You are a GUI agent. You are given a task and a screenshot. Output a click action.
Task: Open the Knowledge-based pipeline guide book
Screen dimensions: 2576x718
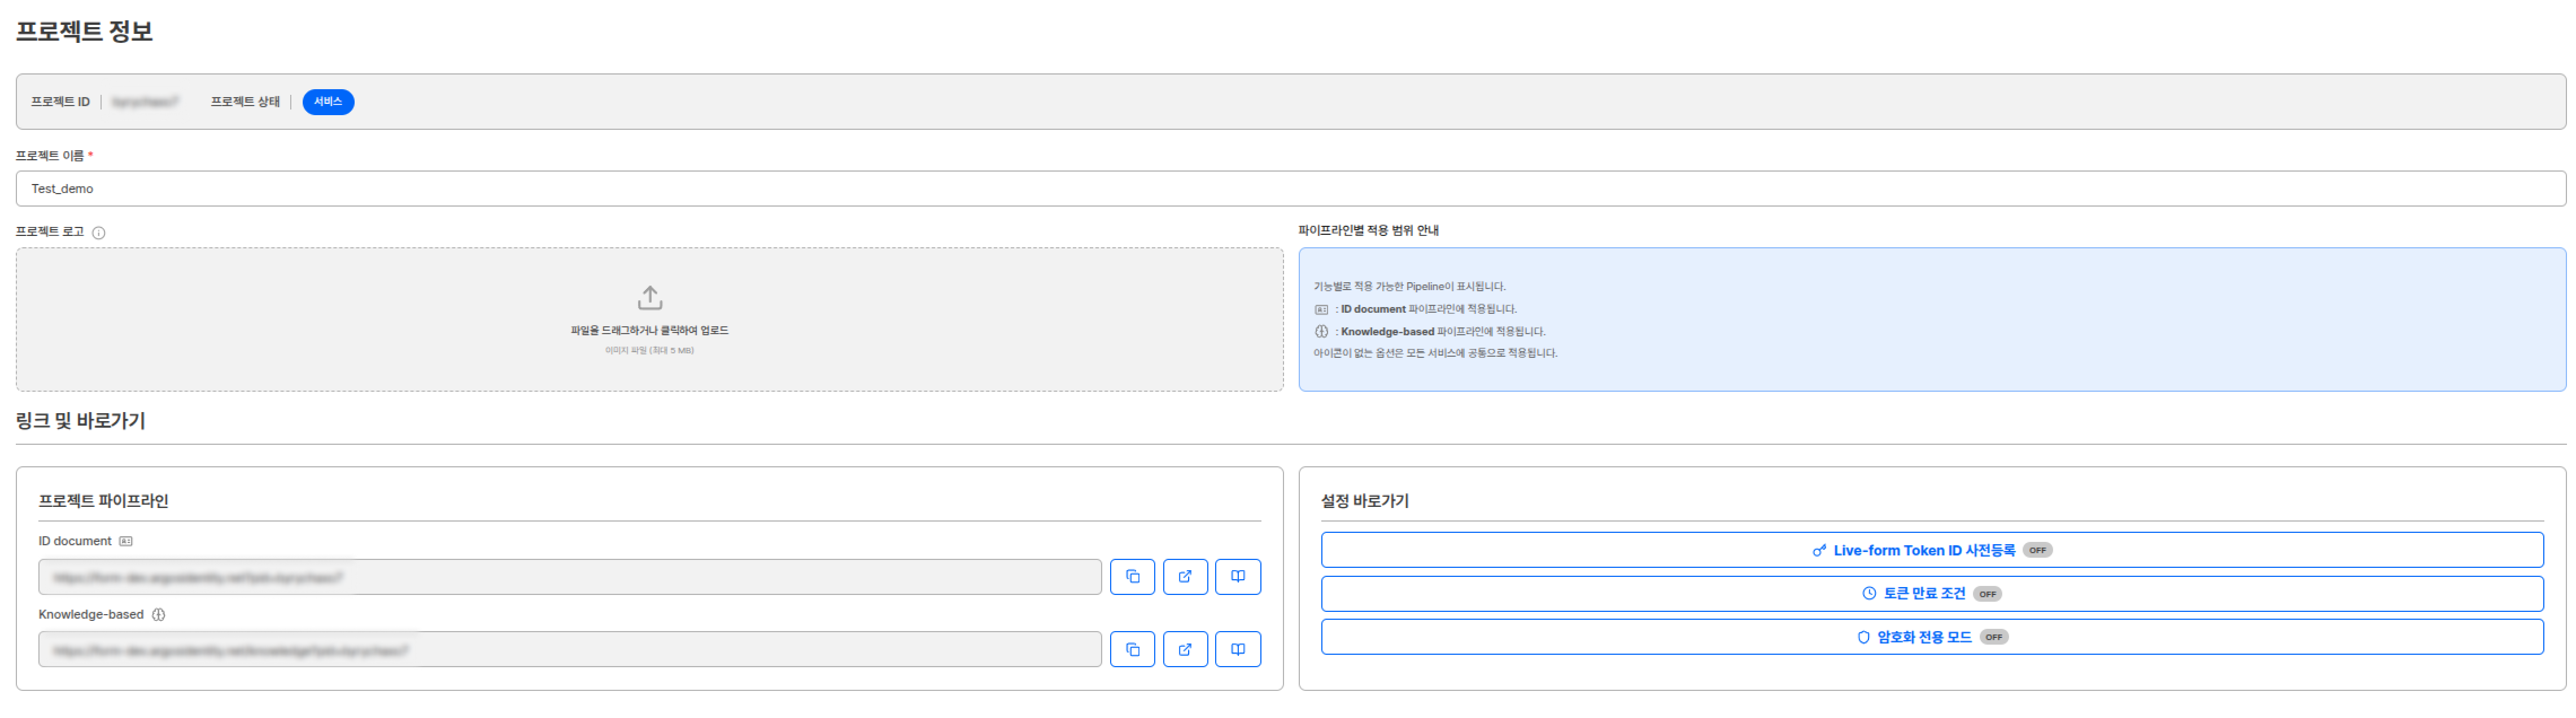pos(1237,650)
